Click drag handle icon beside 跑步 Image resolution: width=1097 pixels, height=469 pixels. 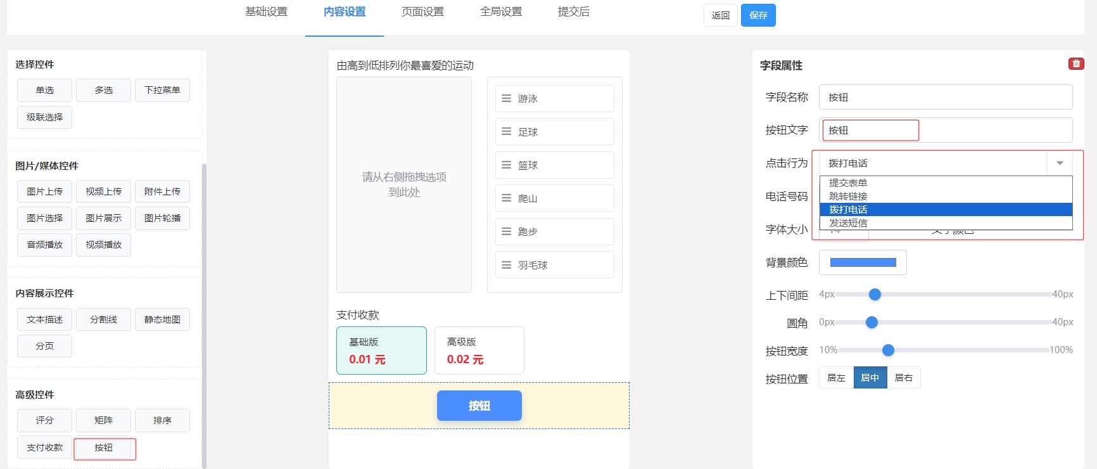coord(506,231)
